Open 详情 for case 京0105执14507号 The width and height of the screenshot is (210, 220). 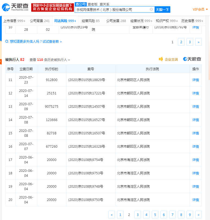pos(195,107)
